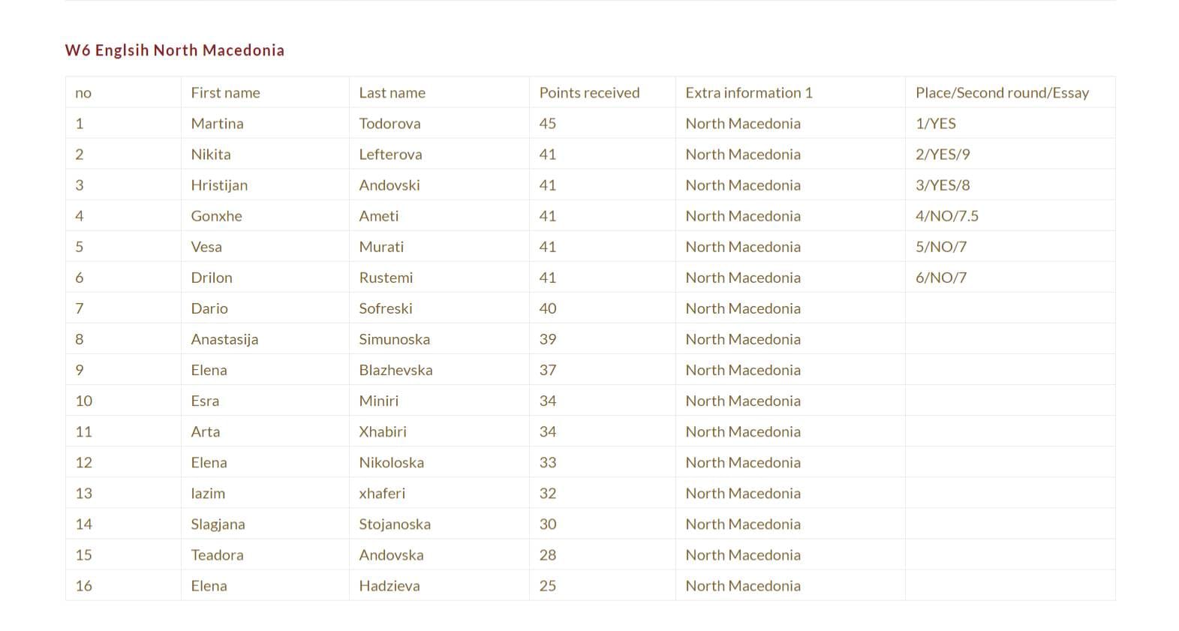The width and height of the screenshot is (1179, 631).
Task: Click the last name Simunoska
Action: coord(394,339)
